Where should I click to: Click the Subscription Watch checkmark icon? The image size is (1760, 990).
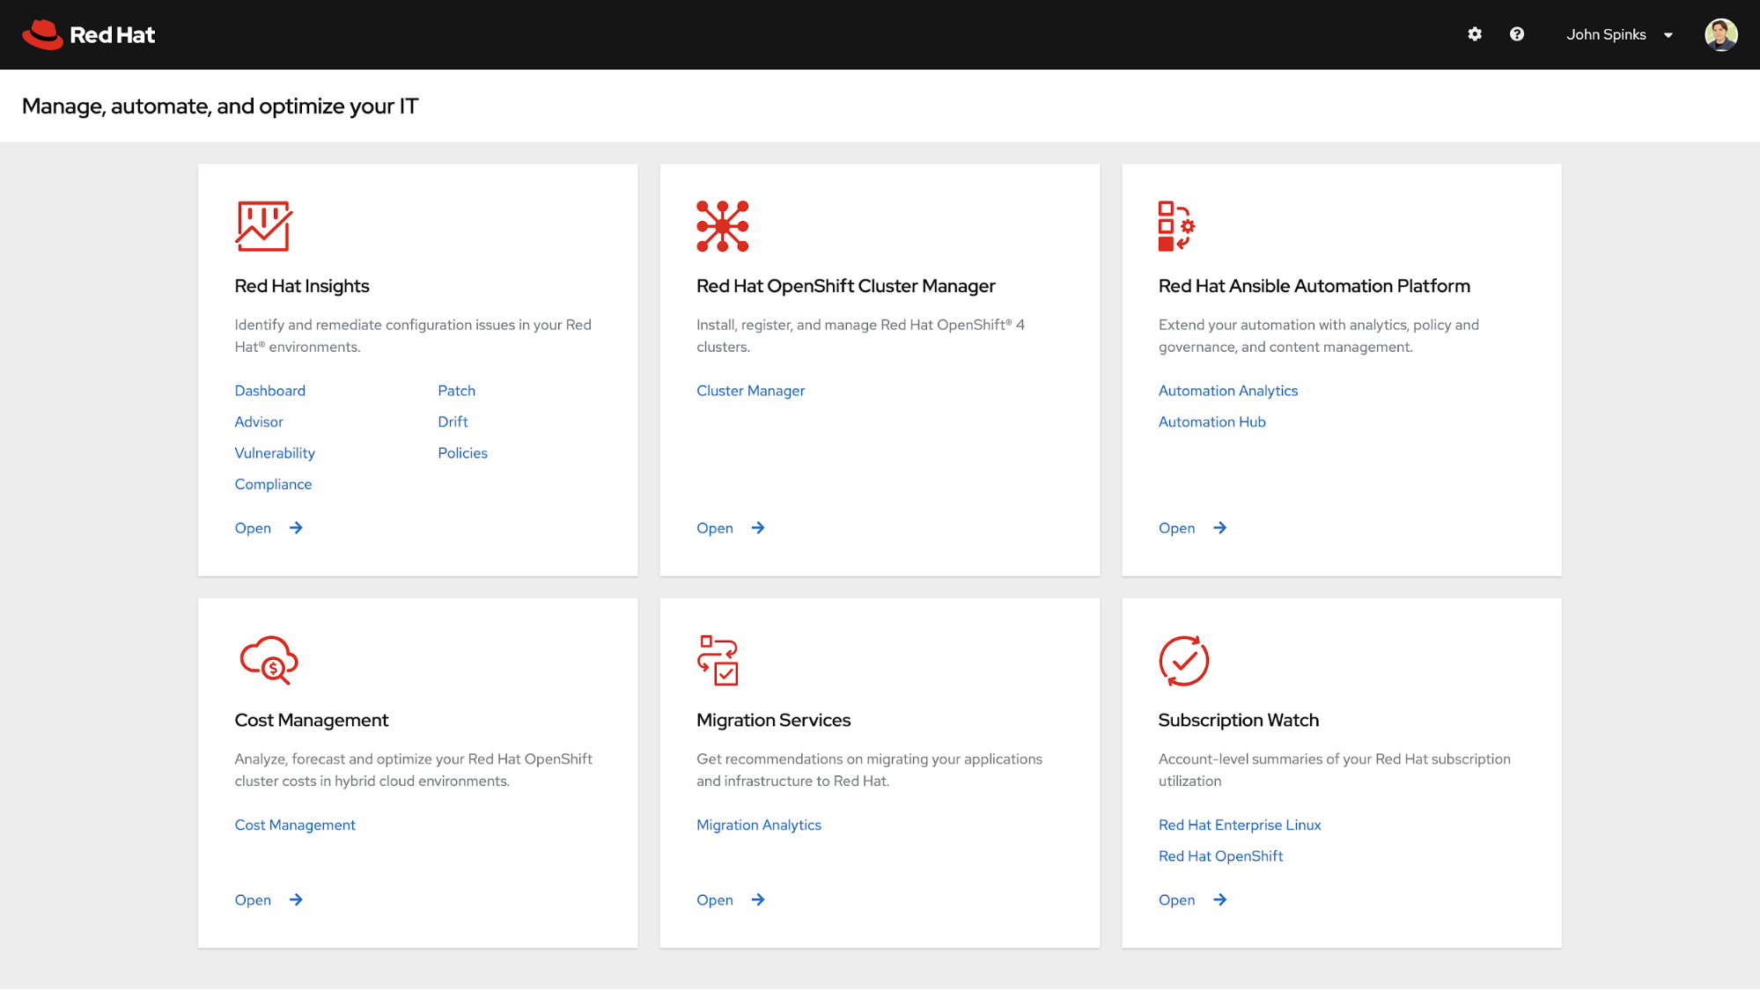tap(1183, 660)
